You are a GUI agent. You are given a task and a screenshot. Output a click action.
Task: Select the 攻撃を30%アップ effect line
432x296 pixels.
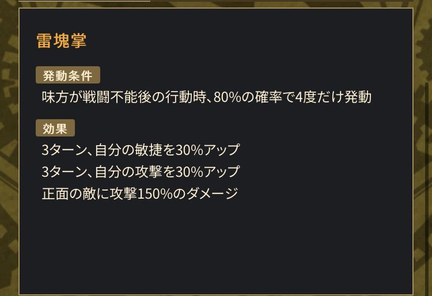pos(140,172)
